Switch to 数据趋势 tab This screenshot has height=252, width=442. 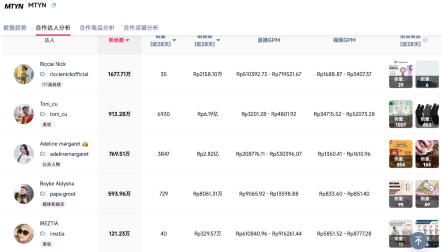[15, 28]
